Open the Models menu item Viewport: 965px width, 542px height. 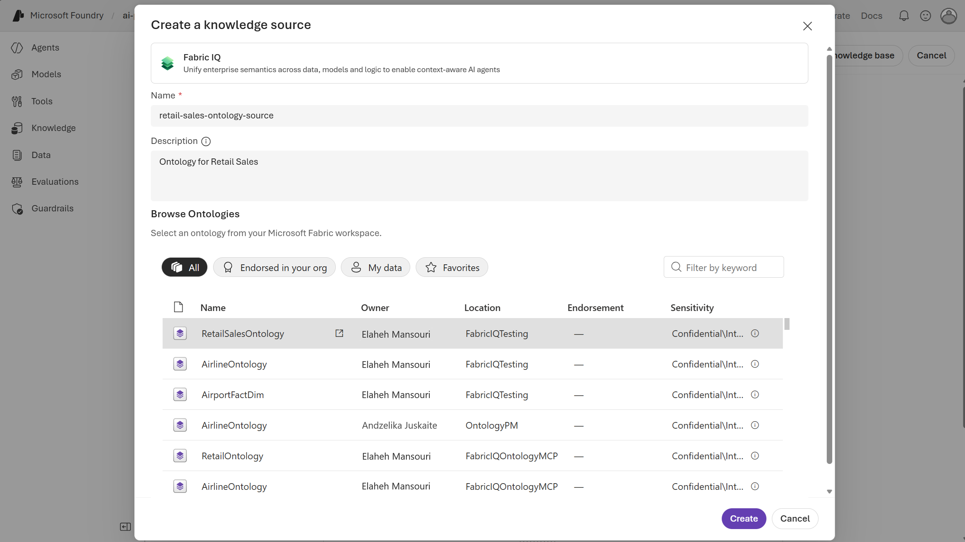pyautogui.click(x=46, y=75)
